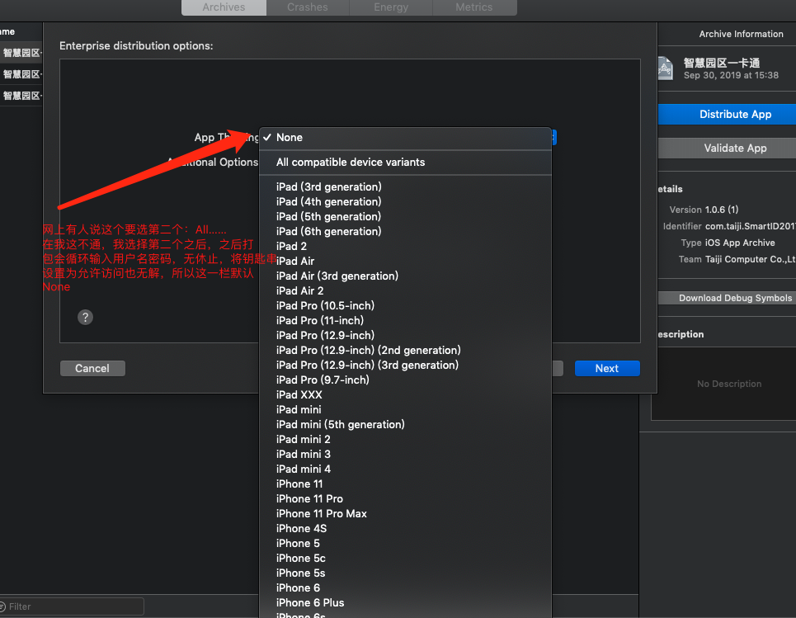Select iPad (5th generation) variant
This screenshot has width=796, height=618.
(x=405, y=216)
